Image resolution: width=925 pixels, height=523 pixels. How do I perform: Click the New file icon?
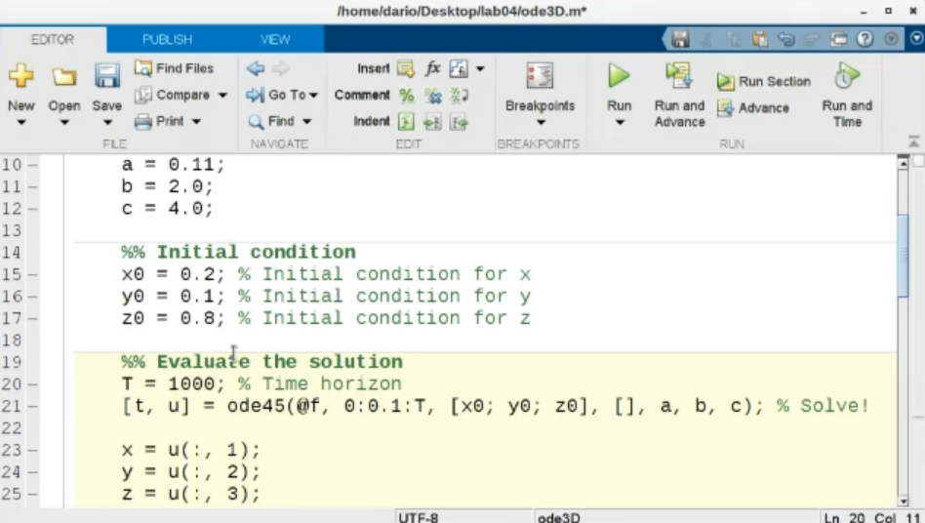(x=20, y=76)
